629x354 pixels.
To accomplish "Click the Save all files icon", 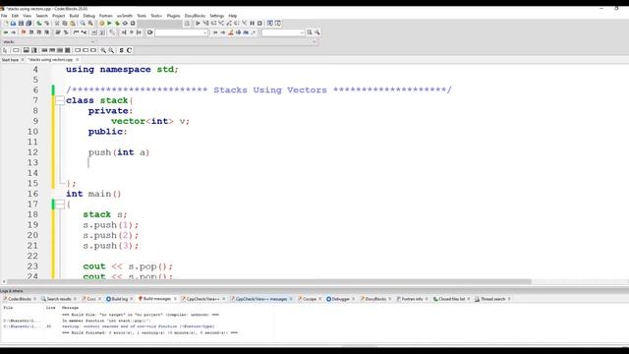I will point(29,24).
